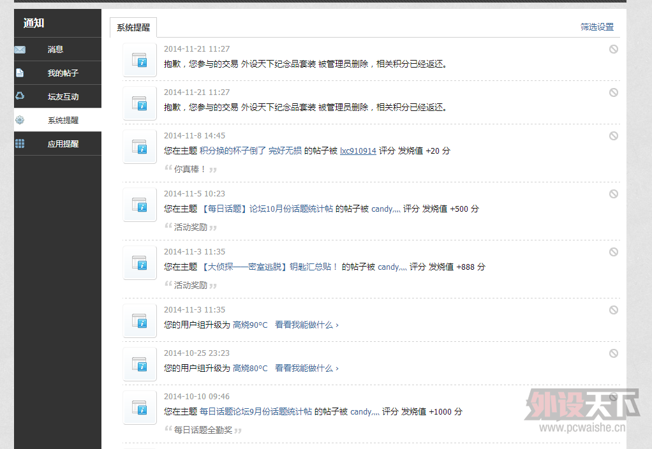652x449 pixels.
Task: Open thread 【每日话题】论坛10月份话题统计帖
Action: 267,209
